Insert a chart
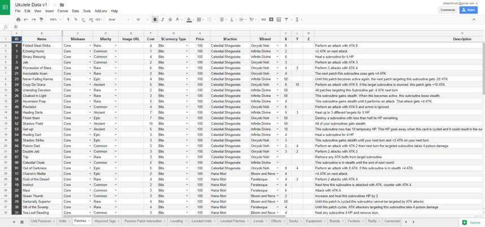 (x=279, y=19)
